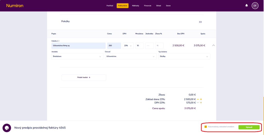
Task: Go to the Náklady menu
Action: click(136, 6)
